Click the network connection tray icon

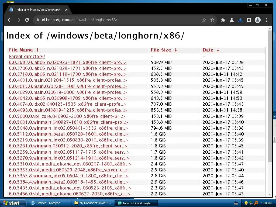pos(251,203)
